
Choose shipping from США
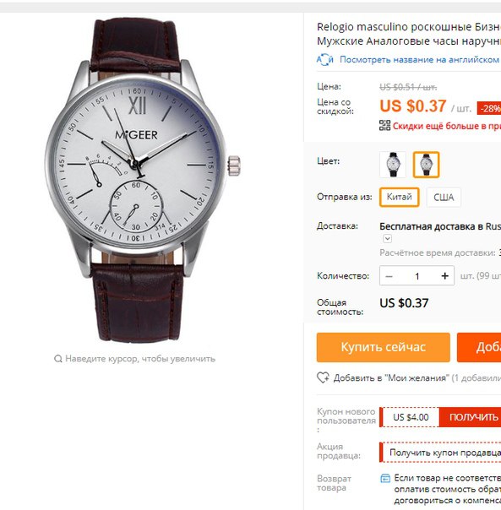444,197
